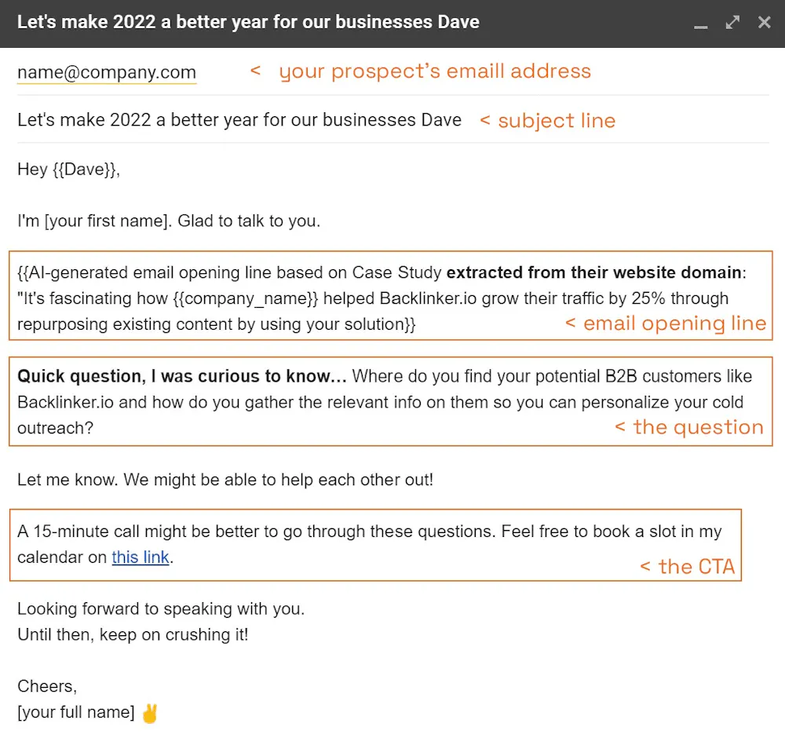Image resolution: width=785 pixels, height=749 pixels.
Task: Place cursor in 'Let me know' sentence
Action: pyautogui.click(x=225, y=479)
